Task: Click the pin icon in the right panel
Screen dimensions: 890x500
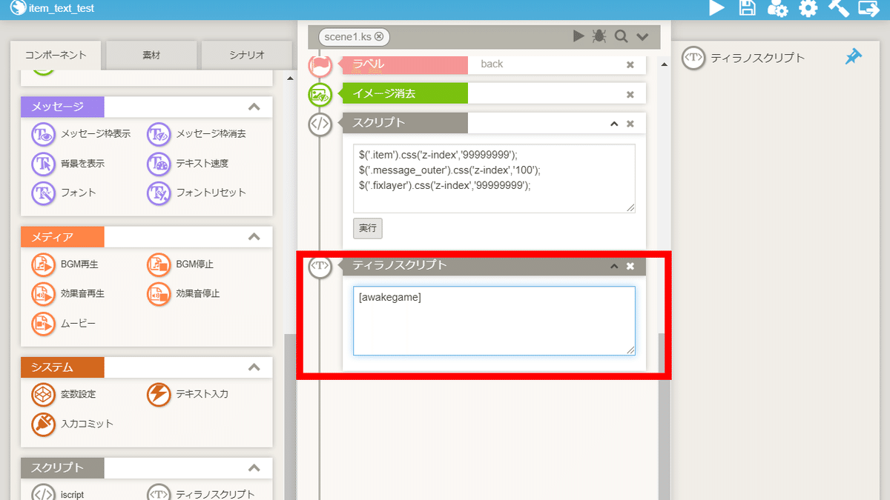Action: 854,57
